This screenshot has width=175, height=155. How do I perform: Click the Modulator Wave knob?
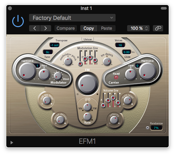(58, 76)
